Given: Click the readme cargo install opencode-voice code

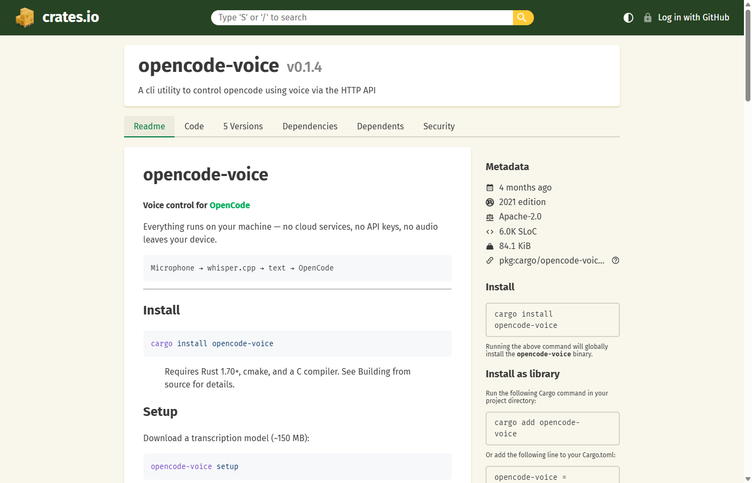Looking at the screenshot, I should [298, 344].
